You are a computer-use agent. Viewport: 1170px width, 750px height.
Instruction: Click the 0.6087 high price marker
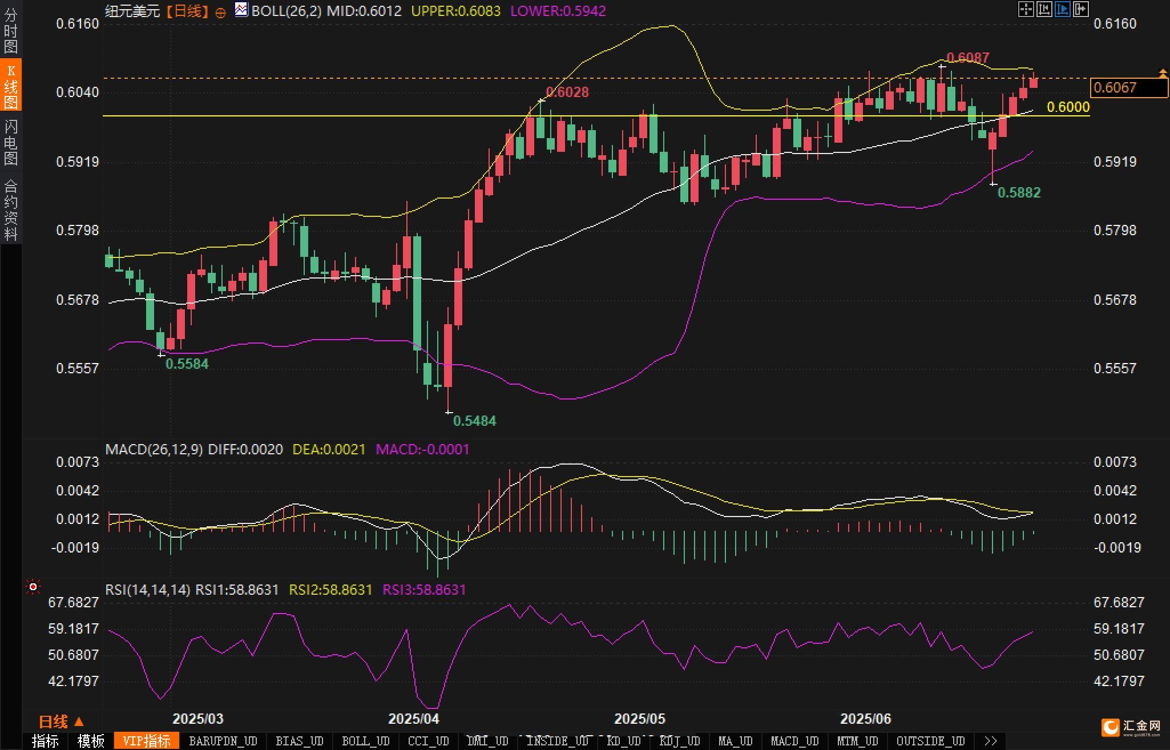[968, 58]
